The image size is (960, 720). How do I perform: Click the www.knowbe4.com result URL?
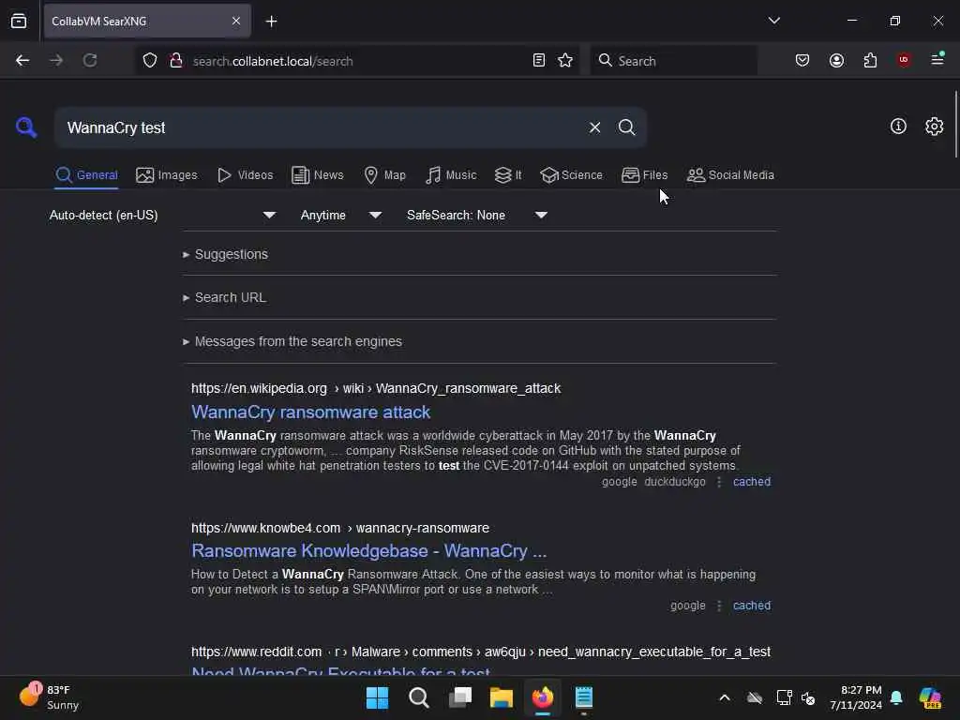coord(339,528)
